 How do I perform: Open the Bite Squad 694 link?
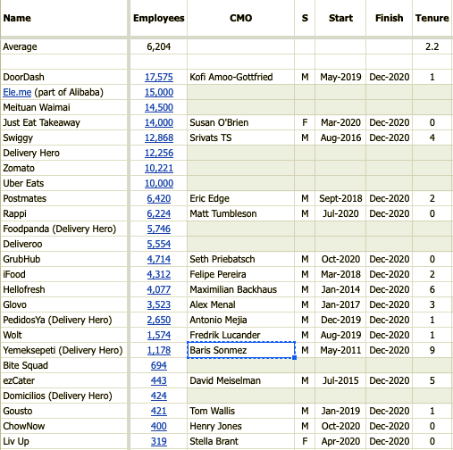coord(159,365)
